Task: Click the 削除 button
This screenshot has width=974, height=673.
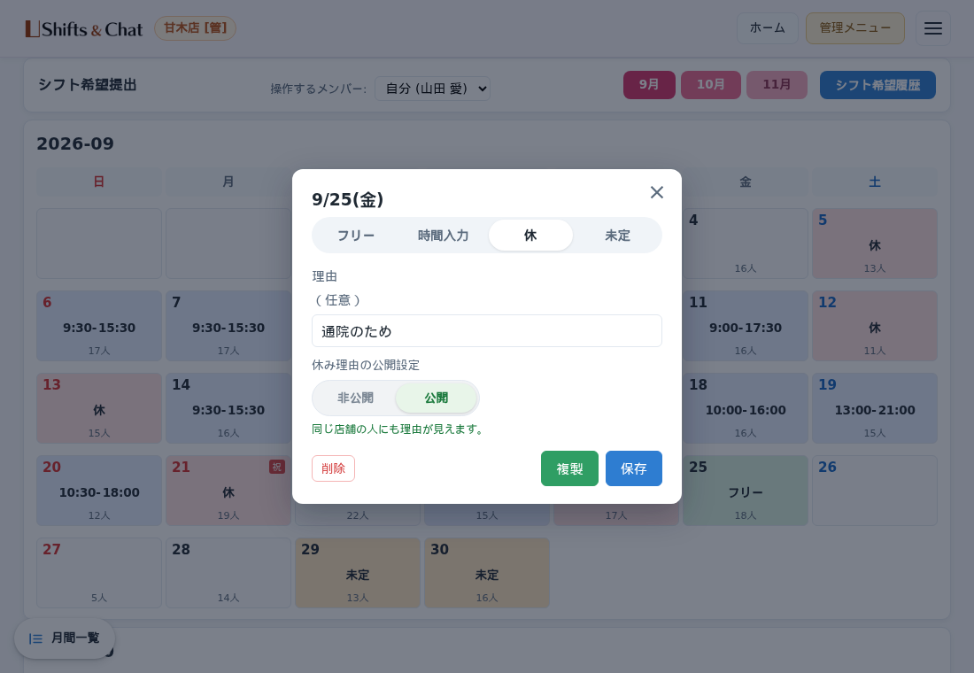Action: click(334, 468)
